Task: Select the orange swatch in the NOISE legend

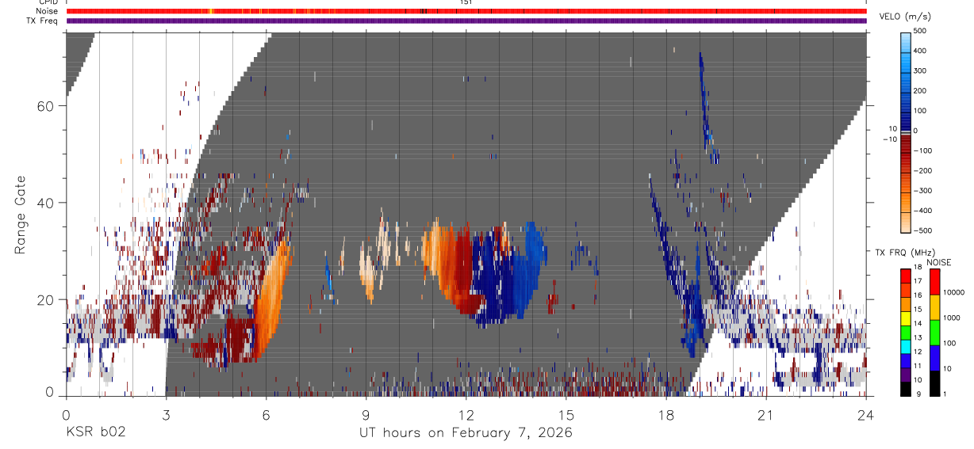Action: [935, 307]
